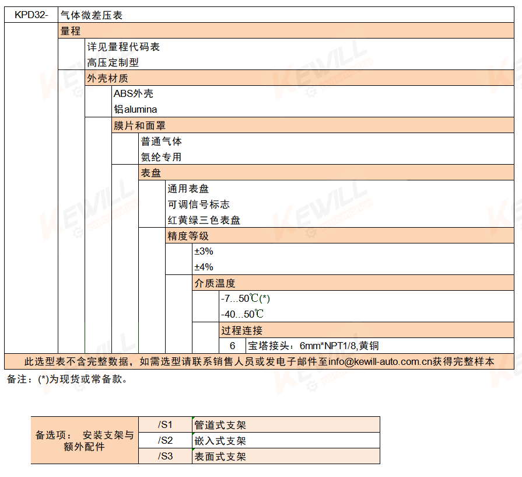Select the 可调信号标志 option
The image size is (522, 477).
coord(340,204)
